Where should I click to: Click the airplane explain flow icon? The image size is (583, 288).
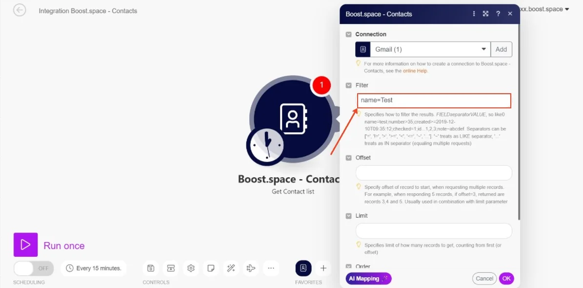tap(251, 268)
